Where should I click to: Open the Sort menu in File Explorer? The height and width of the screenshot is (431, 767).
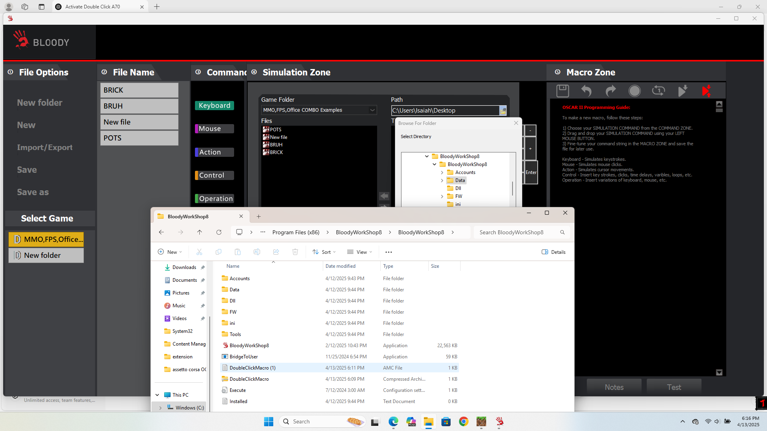pos(324,252)
